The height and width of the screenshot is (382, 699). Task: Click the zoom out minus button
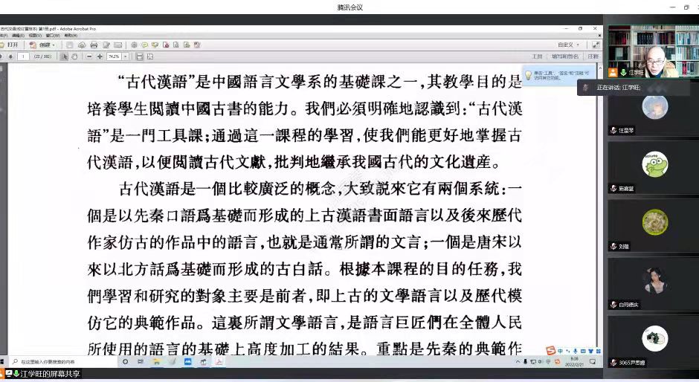pyautogui.click(x=89, y=56)
